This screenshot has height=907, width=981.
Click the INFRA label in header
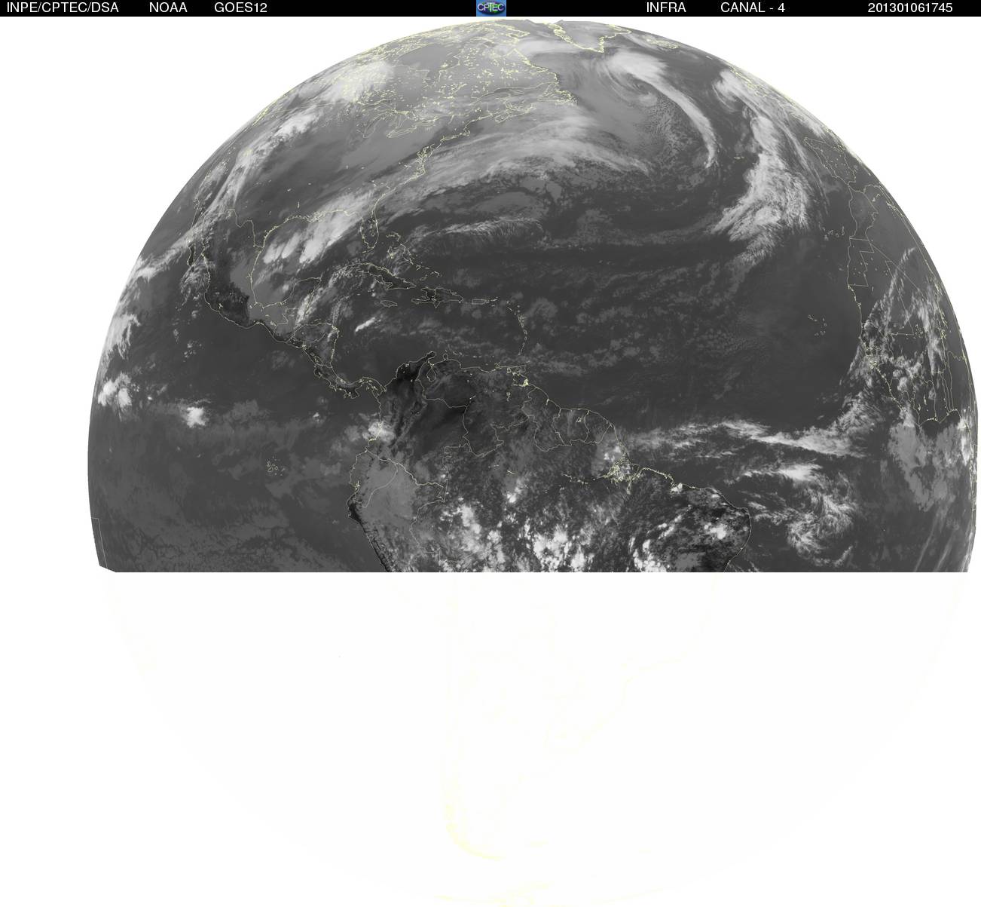point(666,8)
